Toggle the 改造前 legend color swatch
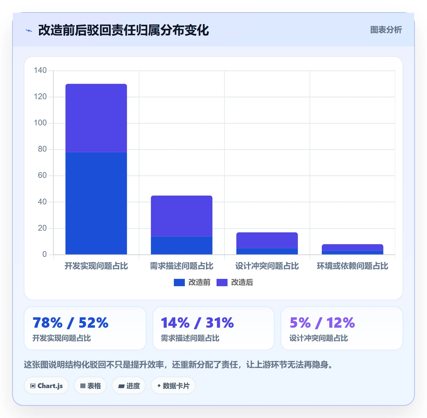The height and width of the screenshot is (418, 427). (179, 283)
